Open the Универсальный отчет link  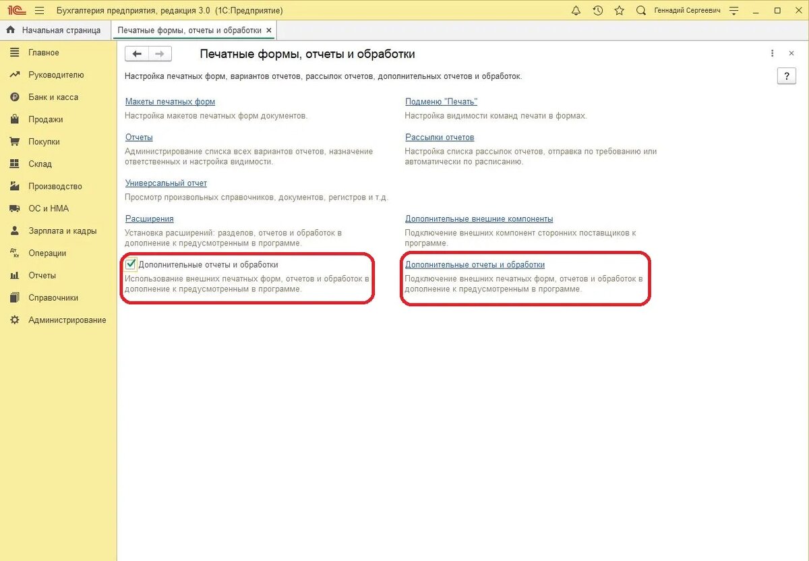[x=166, y=183]
